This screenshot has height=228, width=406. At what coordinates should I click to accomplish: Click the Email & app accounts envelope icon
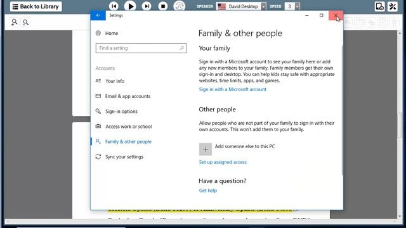(98, 96)
